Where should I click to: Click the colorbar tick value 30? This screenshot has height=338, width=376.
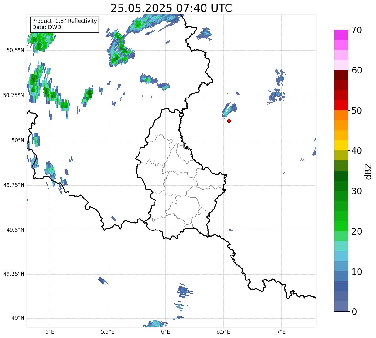point(357,191)
